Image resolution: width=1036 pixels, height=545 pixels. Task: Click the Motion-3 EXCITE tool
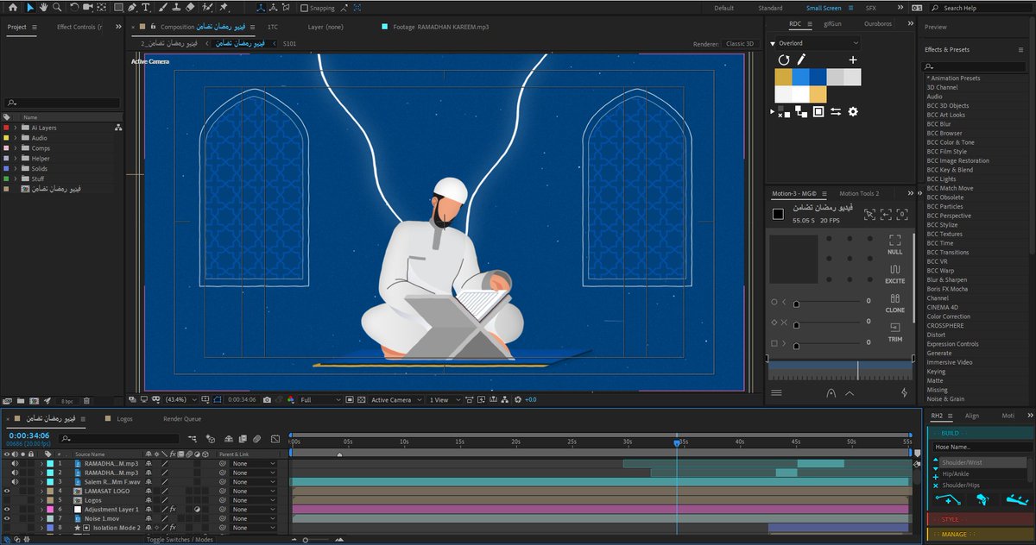click(x=894, y=274)
